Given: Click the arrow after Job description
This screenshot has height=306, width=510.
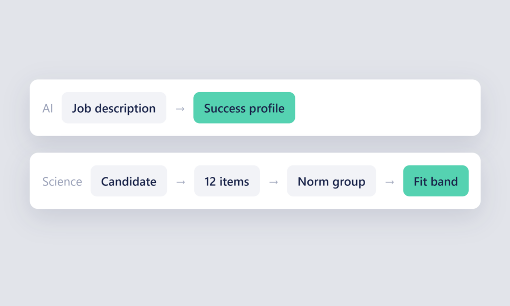Looking at the screenshot, I should (180, 109).
